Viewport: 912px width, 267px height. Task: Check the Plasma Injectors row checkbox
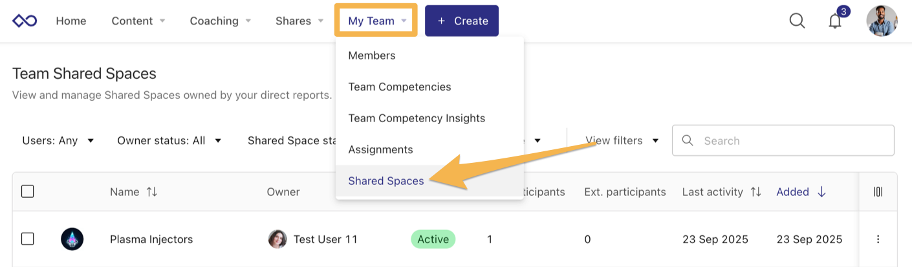[x=28, y=239]
